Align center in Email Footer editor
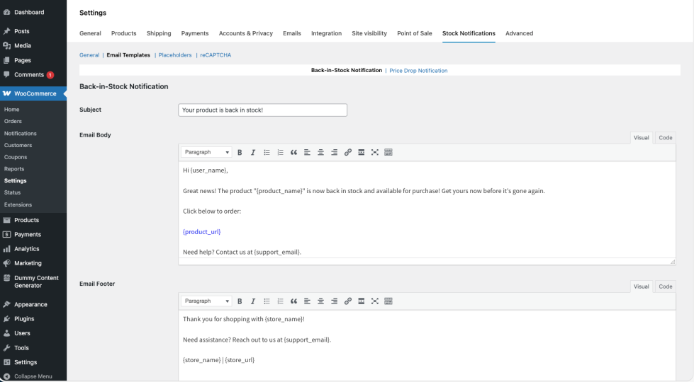Image resolution: width=694 pixels, height=382 pixels. click(321, 301)
